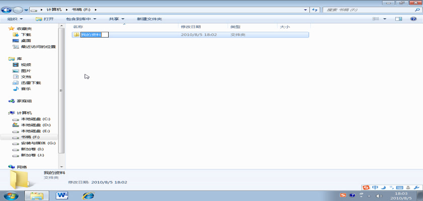Open Internet Explorer from the taskbar
The width and height of the screenshot is (423, 201).
click(x=88, y=195)
